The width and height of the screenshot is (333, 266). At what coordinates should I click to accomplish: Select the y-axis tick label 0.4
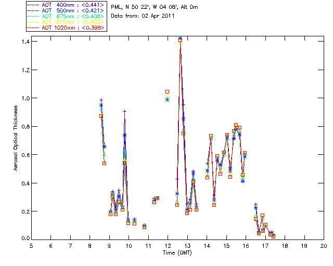click(x=25, y=183)
